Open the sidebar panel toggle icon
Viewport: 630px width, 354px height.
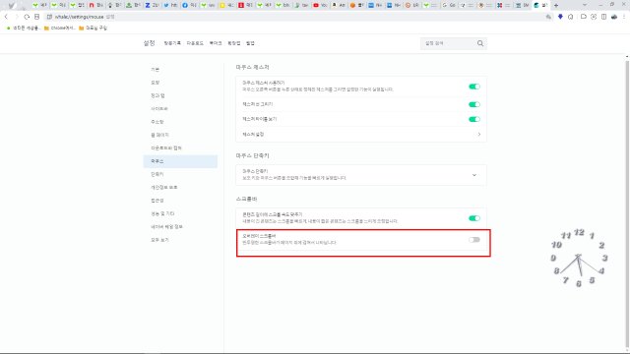click(603, 17)
